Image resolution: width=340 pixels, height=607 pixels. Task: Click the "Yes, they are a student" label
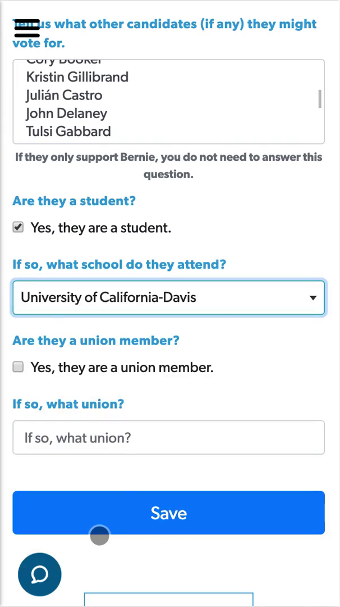click(x=100, y=228)
